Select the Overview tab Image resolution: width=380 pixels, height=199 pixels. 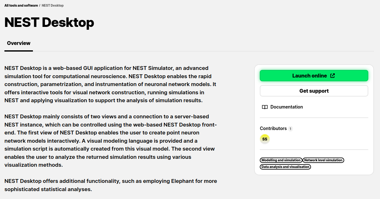[19, 43]
